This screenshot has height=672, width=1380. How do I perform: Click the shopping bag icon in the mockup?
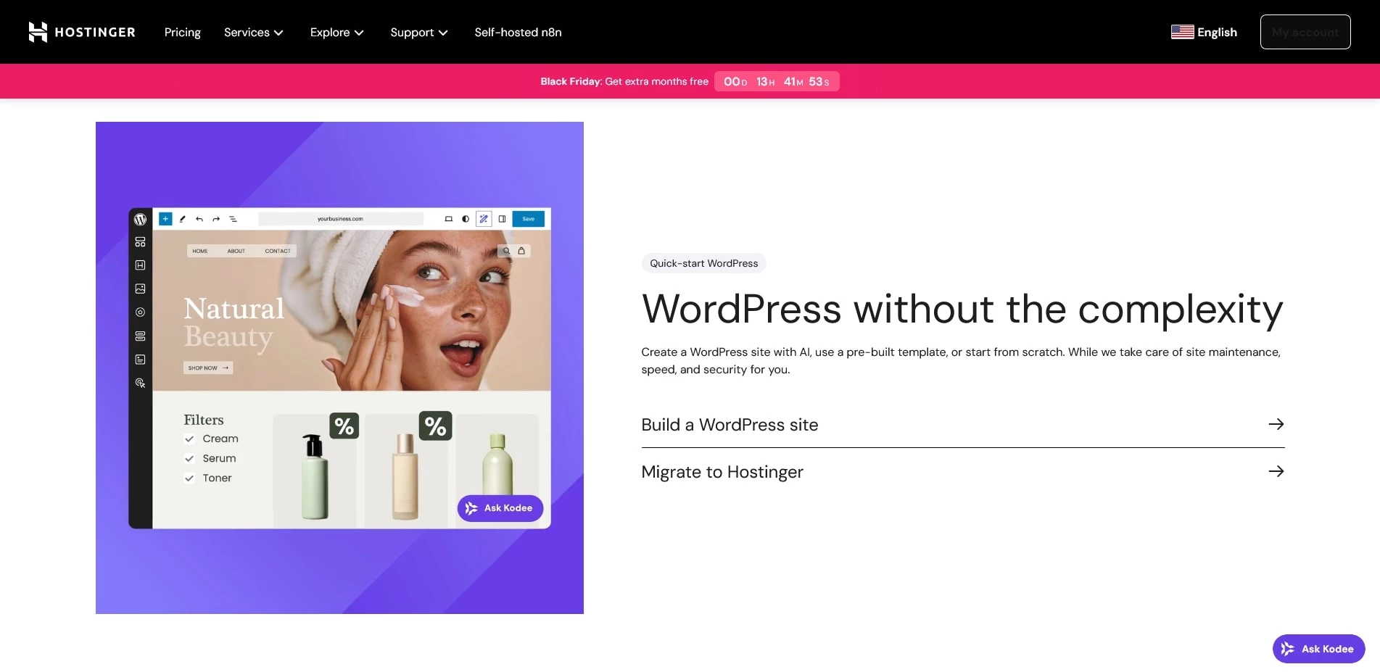coord(521,251)
